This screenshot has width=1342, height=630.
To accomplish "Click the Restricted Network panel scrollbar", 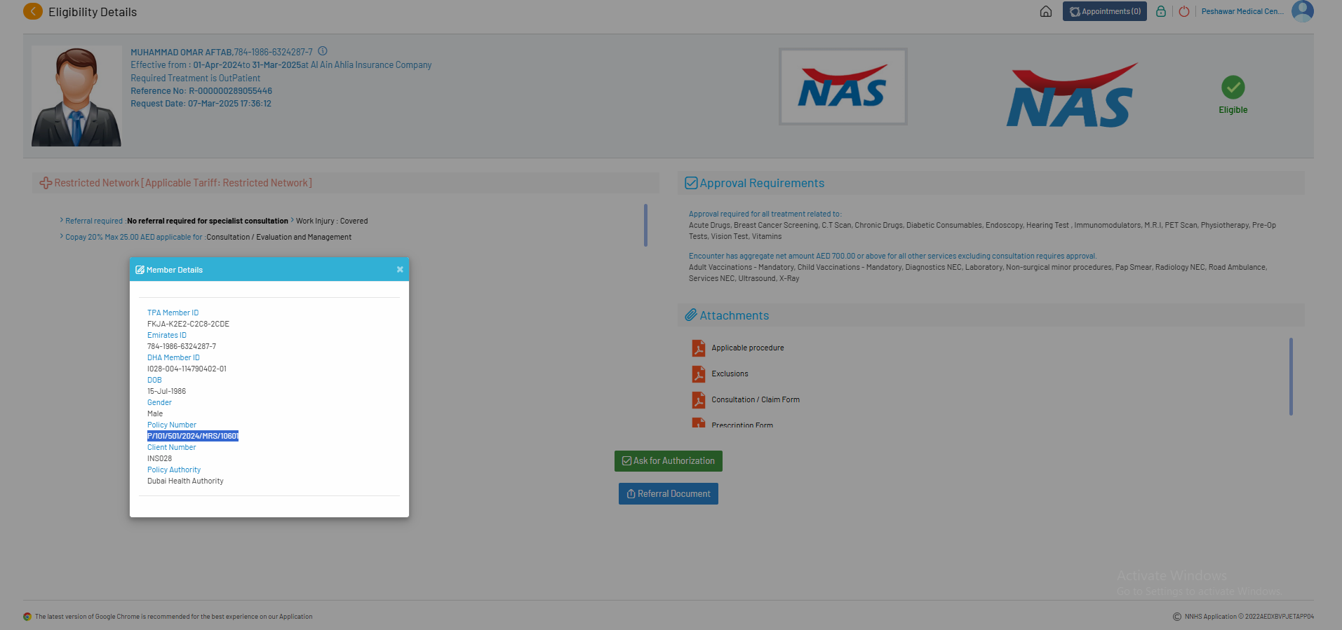I will point(645,225).
